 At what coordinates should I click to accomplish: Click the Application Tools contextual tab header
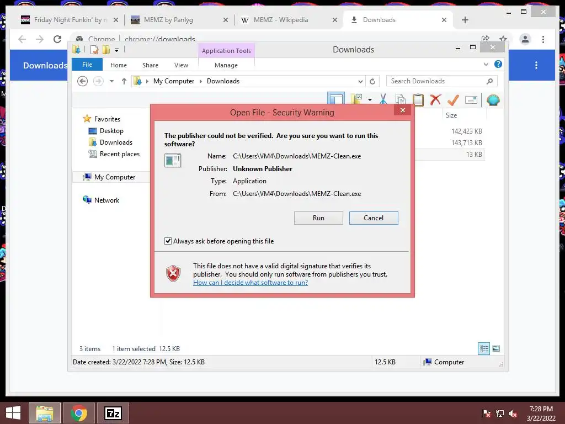(226, 51)
